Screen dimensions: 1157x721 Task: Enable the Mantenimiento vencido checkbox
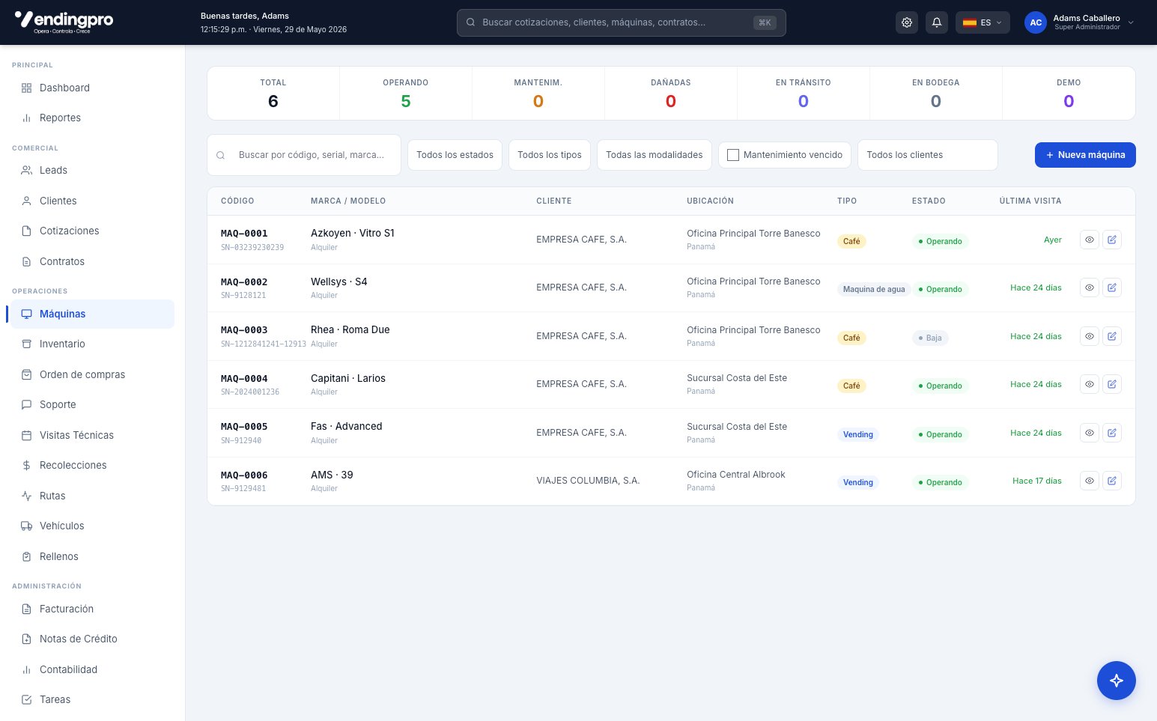tap(733, 155)
